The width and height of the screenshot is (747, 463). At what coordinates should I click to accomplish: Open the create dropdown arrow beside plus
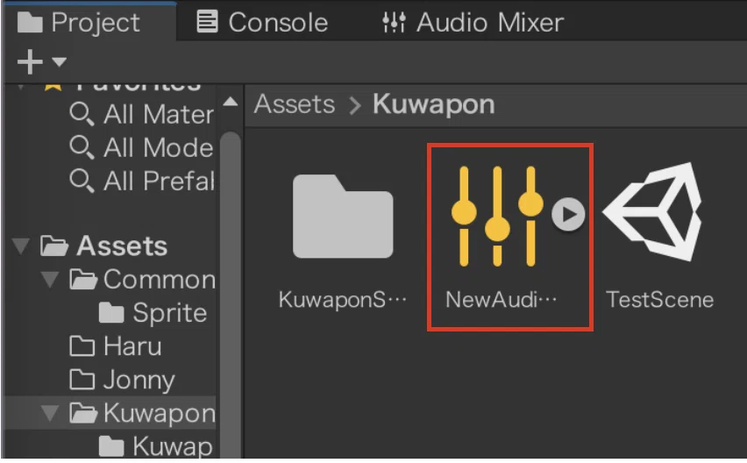(59, 62)
